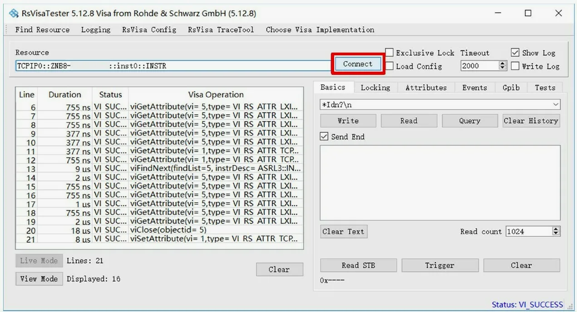Image resolution: width=577 pixels, height=312 pixels.
Task: Select log row 13 viFindNext
Action: (159, 168)
